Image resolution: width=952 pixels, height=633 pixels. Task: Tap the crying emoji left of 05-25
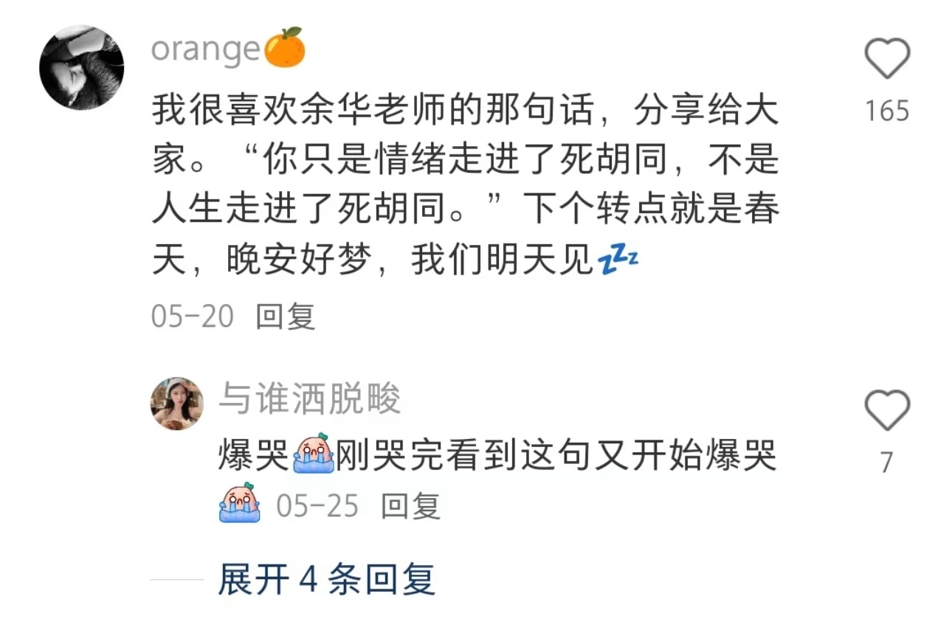pyautogui.click(x=240, y=502)
